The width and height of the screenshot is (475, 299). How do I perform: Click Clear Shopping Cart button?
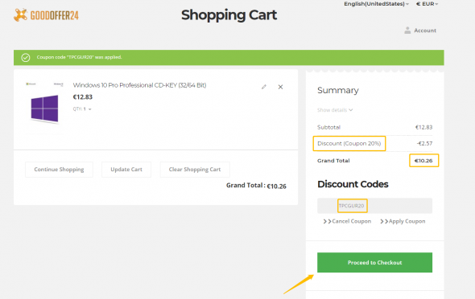coord(195,170)
